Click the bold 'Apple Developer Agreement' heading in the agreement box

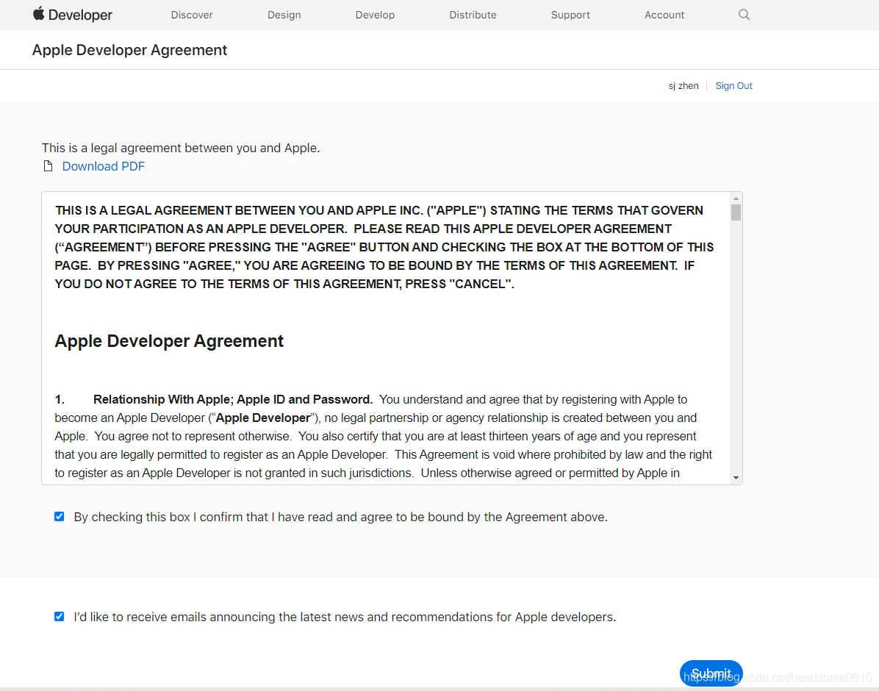[169, 341]
